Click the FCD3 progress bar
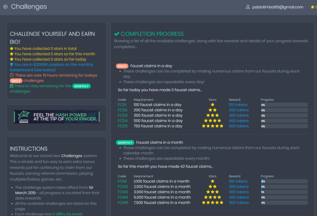 point(284,116)
